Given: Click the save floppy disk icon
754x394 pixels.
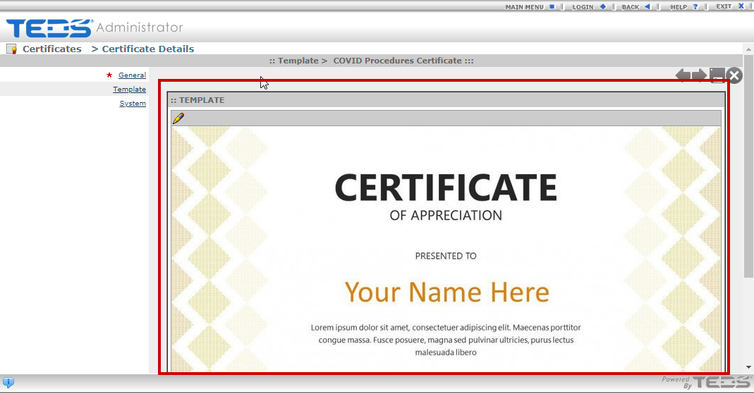Looking at the screenshot, I should (x=717, y=75).
